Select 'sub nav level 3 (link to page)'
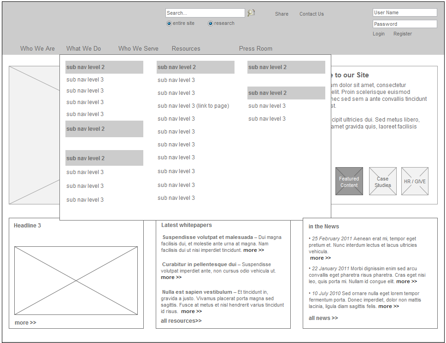 [194, 106]
